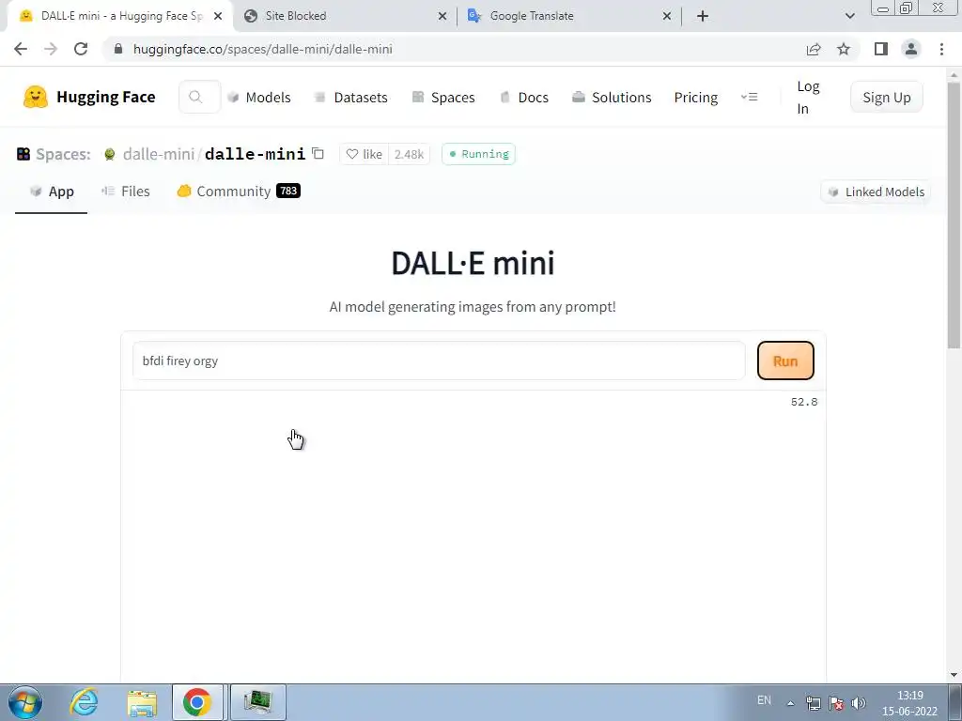The width and height of the screenshot is (962, 721).
Task: Close the Google Translate tab
Action: point(667,16)
